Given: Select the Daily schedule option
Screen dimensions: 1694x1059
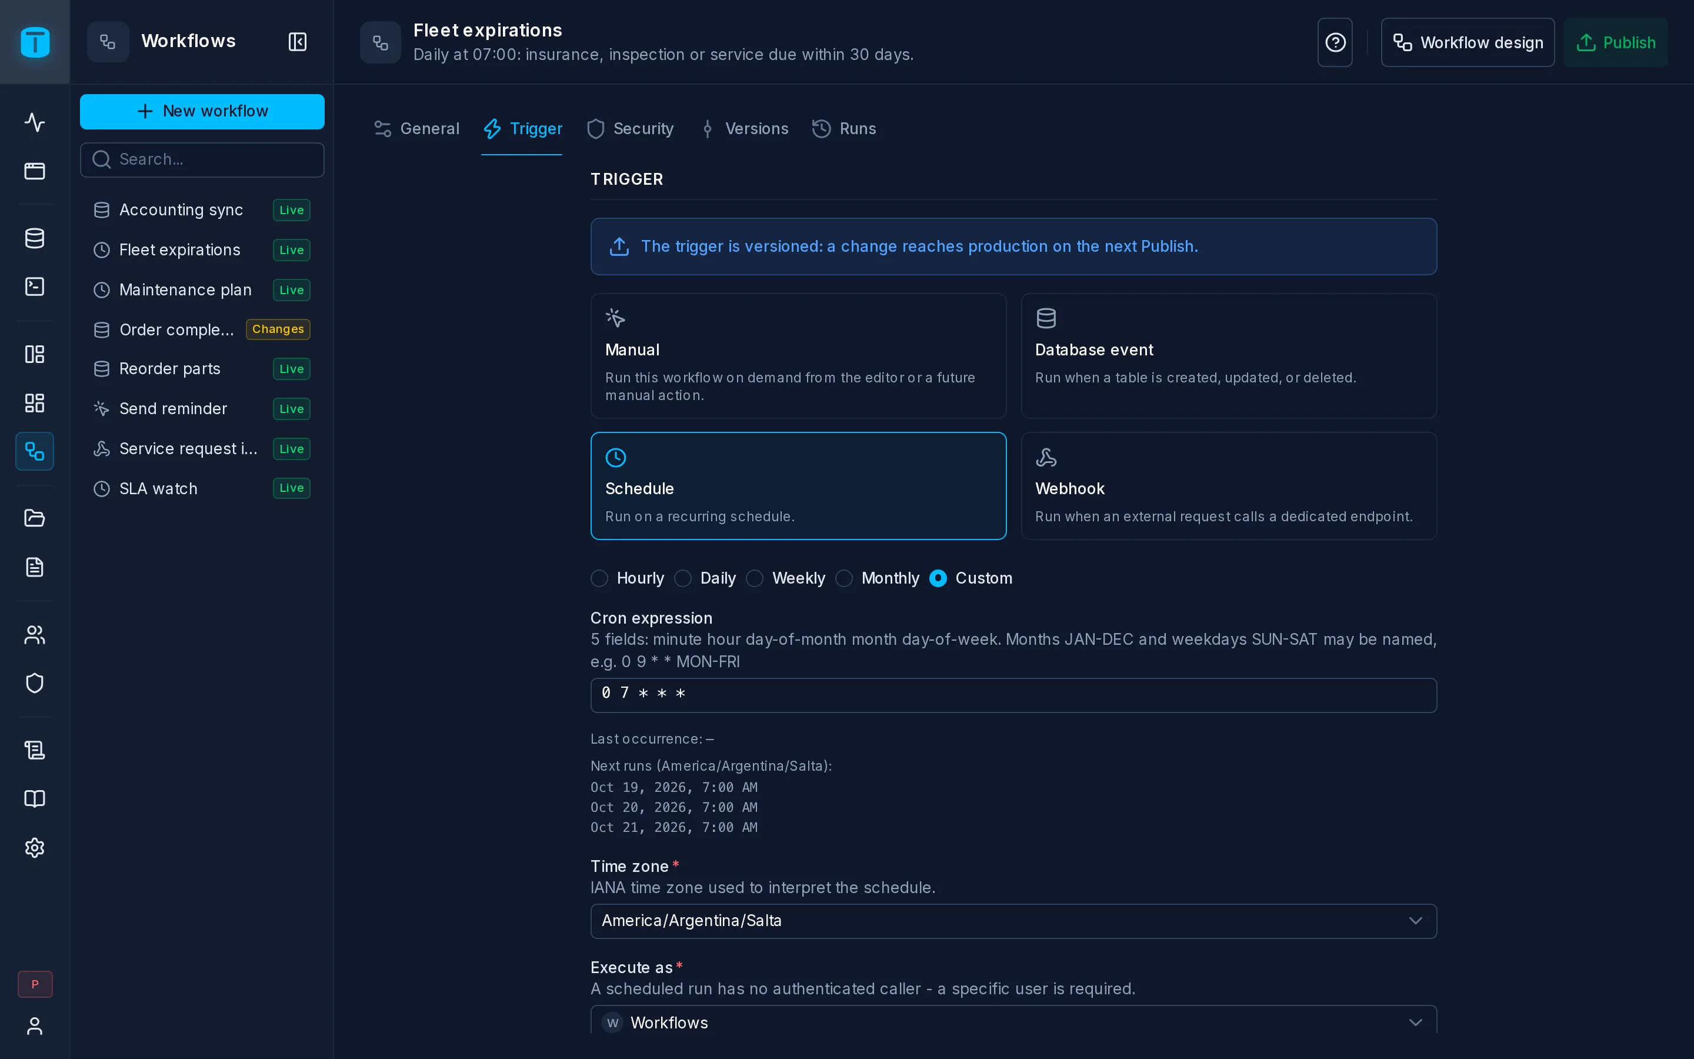Looking at the screenshot, I should coord(705,578).
